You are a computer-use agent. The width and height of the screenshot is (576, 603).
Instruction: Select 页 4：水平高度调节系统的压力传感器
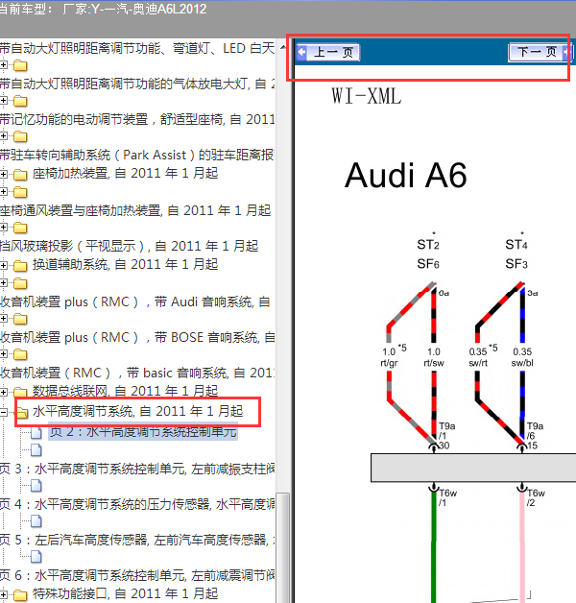coord(137,504)
